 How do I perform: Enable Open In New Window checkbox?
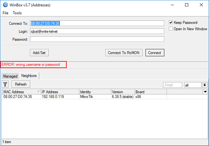tap(171, 29)
